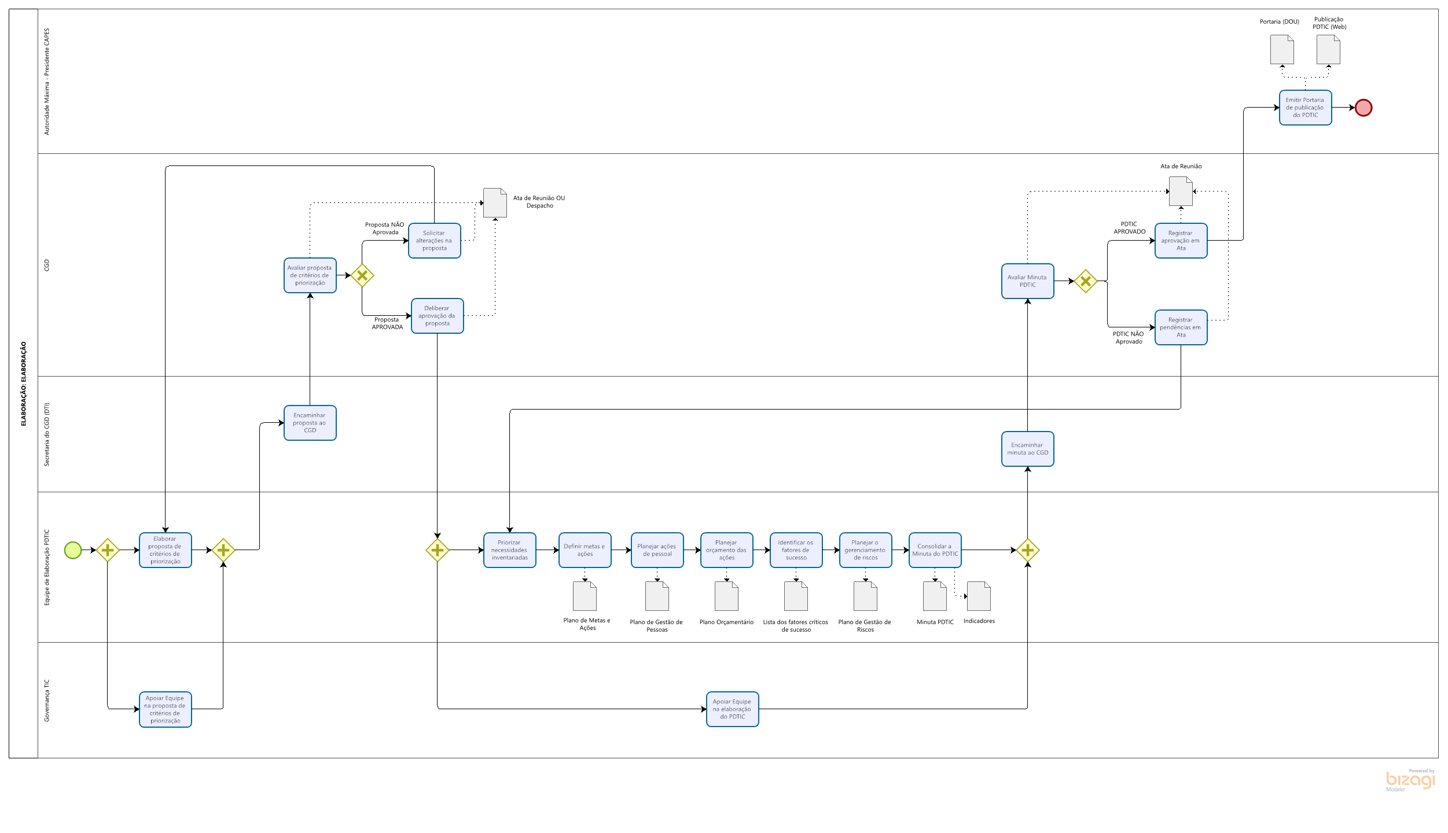Screen dimensions: 1448x833
Task: Click the parallel gateway after the start event
Action: pyautogui.click(x=107, y=550)
